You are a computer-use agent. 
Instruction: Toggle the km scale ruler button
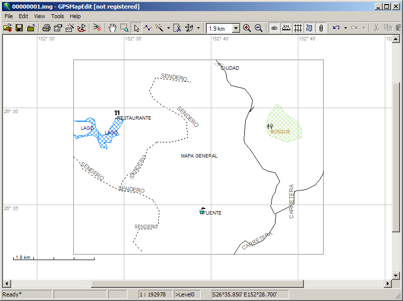click(286, 28)
